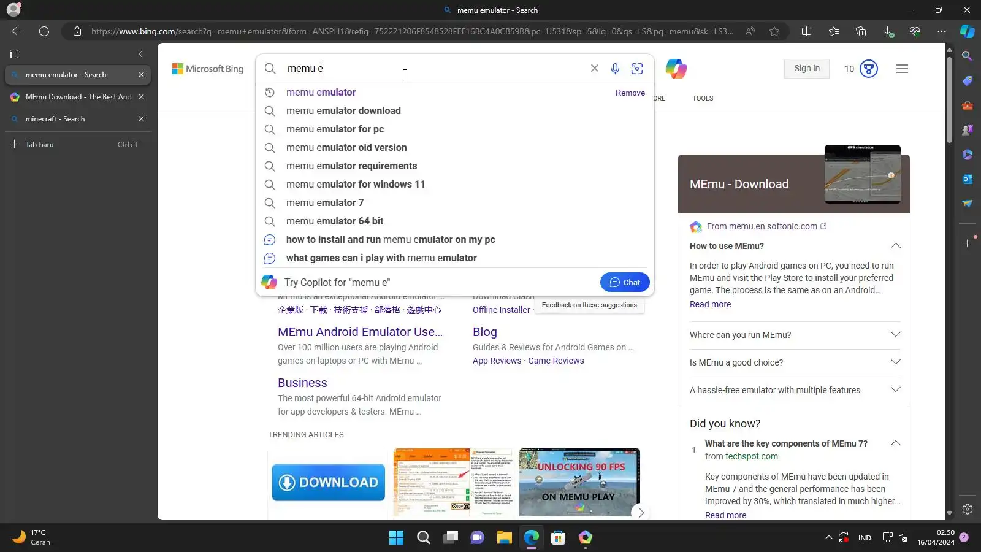The width and height of the screenshot is (981, 552).
Task: Expand 'A hassle-free emulator with multiple features'
Action: point(896,390)
